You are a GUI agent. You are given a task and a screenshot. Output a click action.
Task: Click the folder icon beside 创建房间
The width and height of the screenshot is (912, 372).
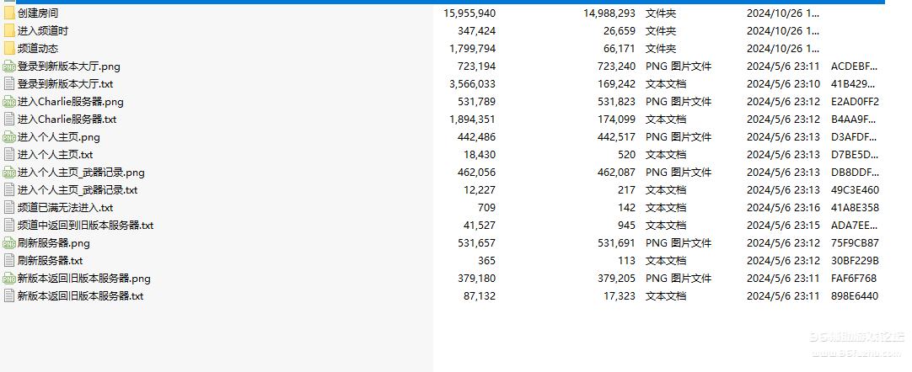click(9, 13)
